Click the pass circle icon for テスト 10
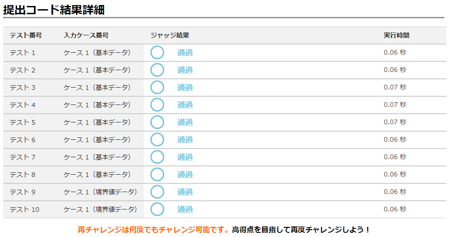This screenshot has width=456, height=237. (x=157, y=209)
